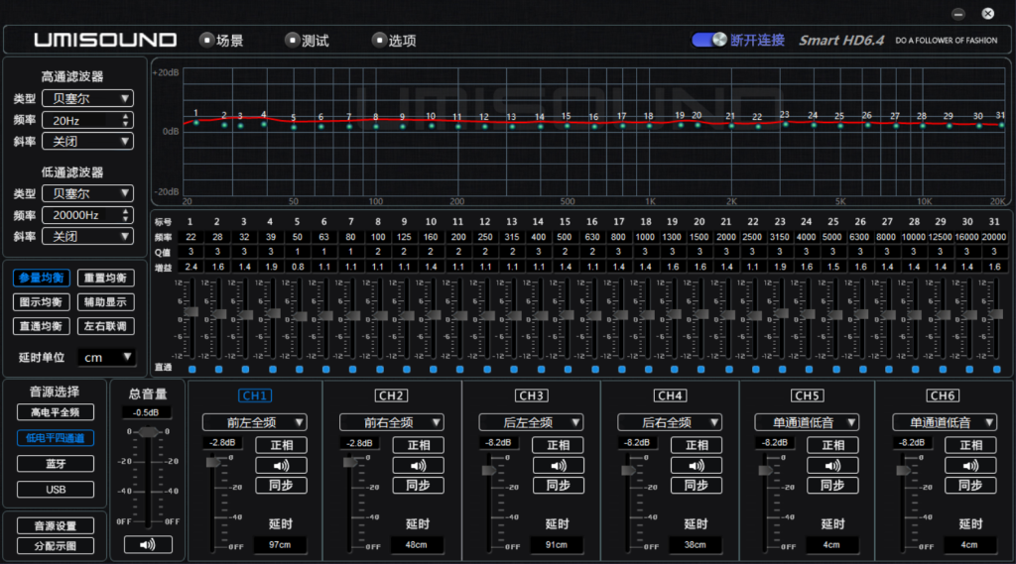Open CH4 后右全频 output dropdown
The height and width of the screenshot is (564, 1016).
(670, 422)
